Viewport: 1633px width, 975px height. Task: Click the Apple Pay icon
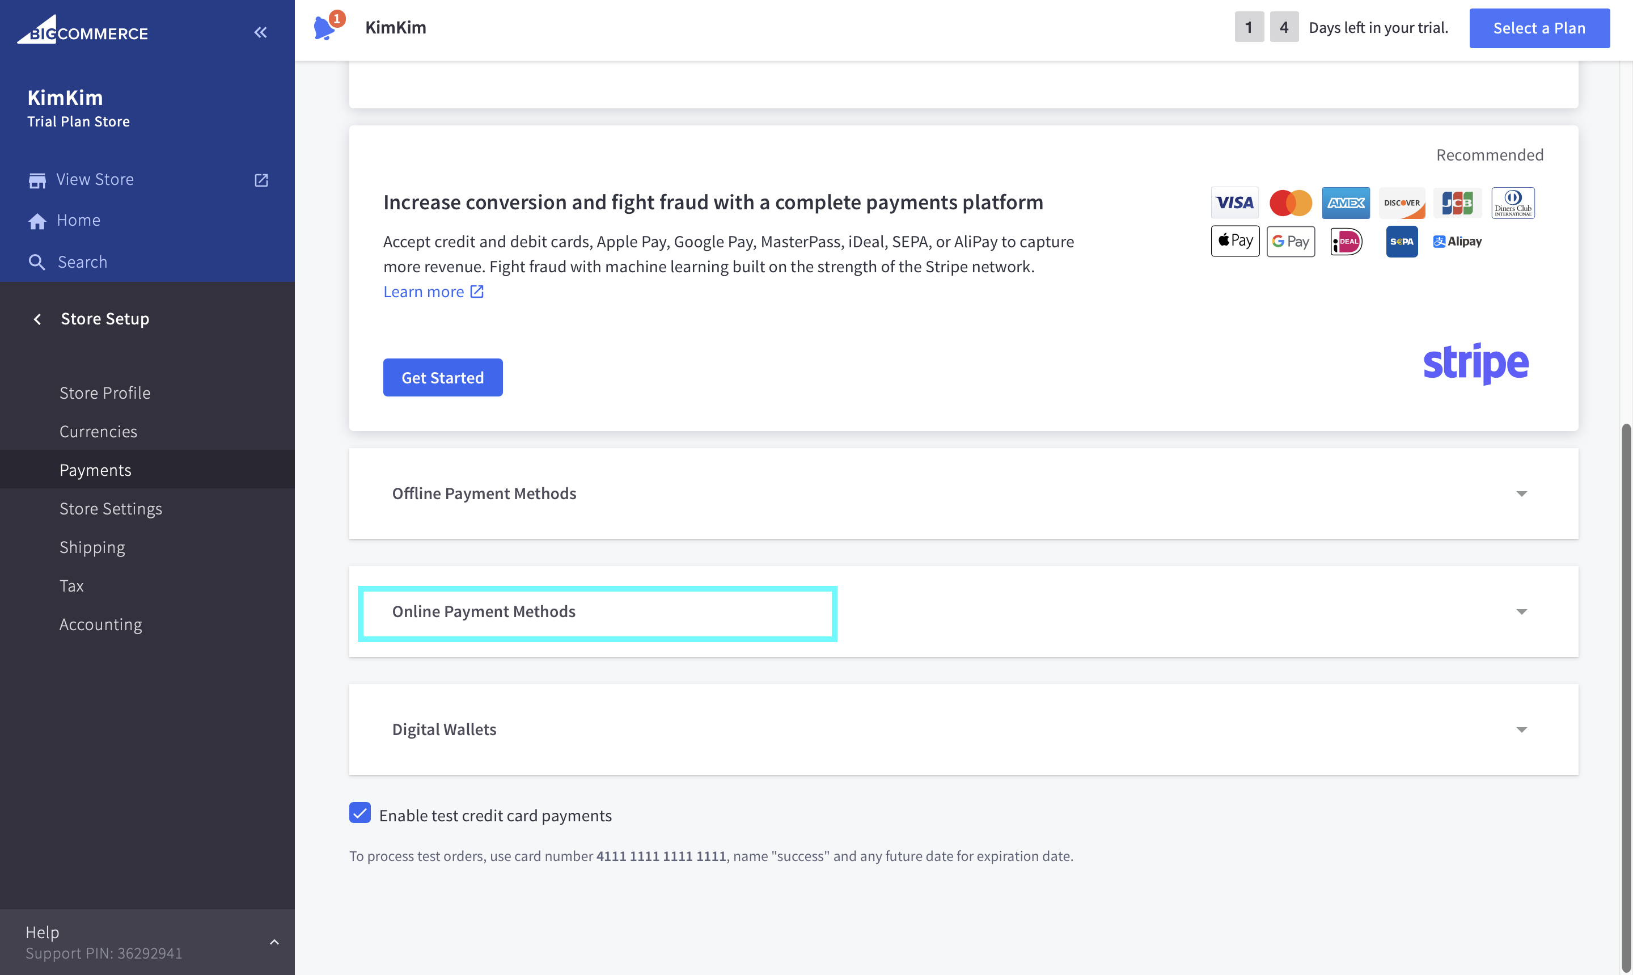pyautogui.click(x=1234, y=241)
